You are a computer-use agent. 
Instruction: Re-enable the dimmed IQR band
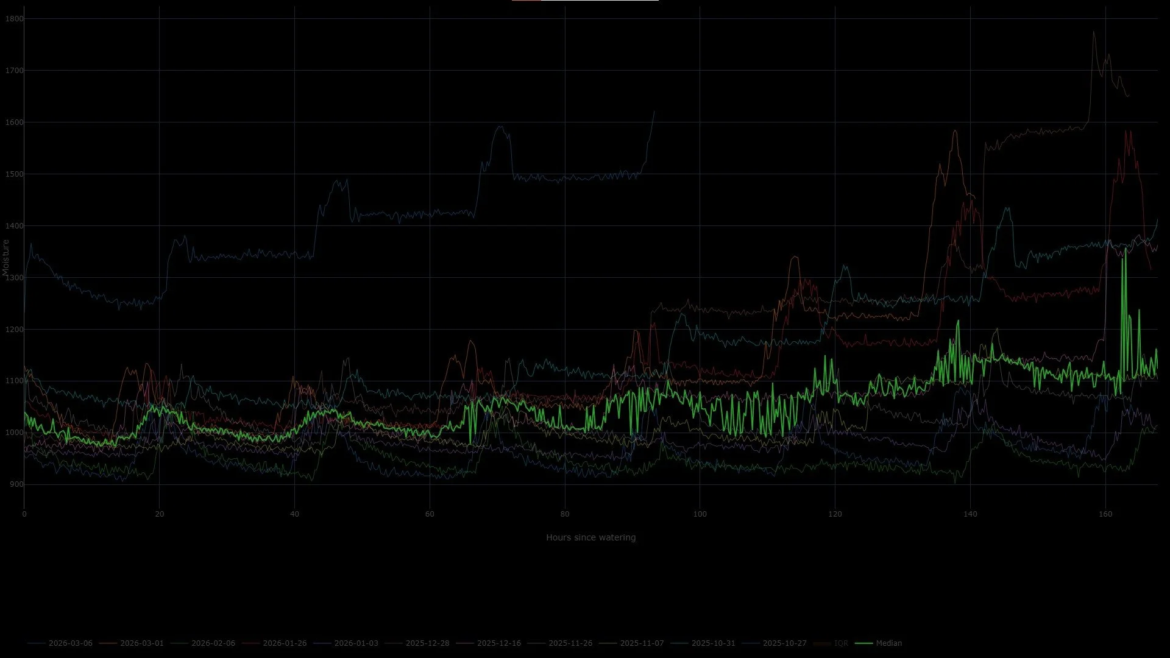point(841,643)
